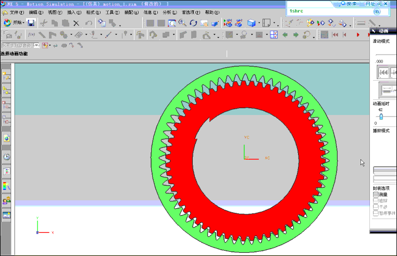
Task: Click the topmost navigator icon in left sidebar
Action: point(7,76)
